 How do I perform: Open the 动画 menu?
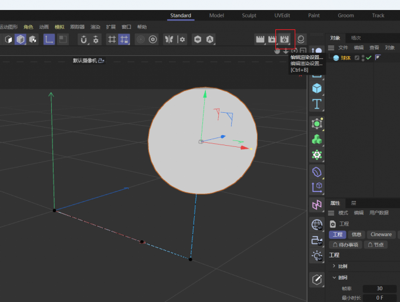[x=44, y=27]
